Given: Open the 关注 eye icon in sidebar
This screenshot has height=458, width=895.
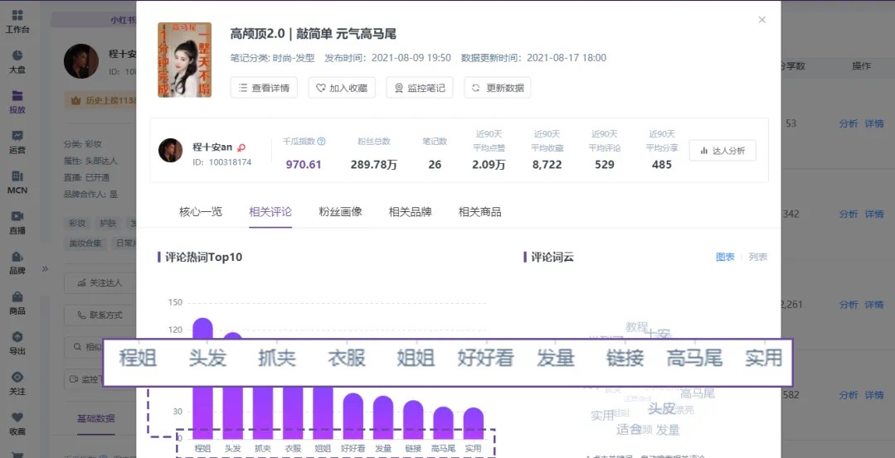Looking at the screenshot, I should (x=17, y=377).
